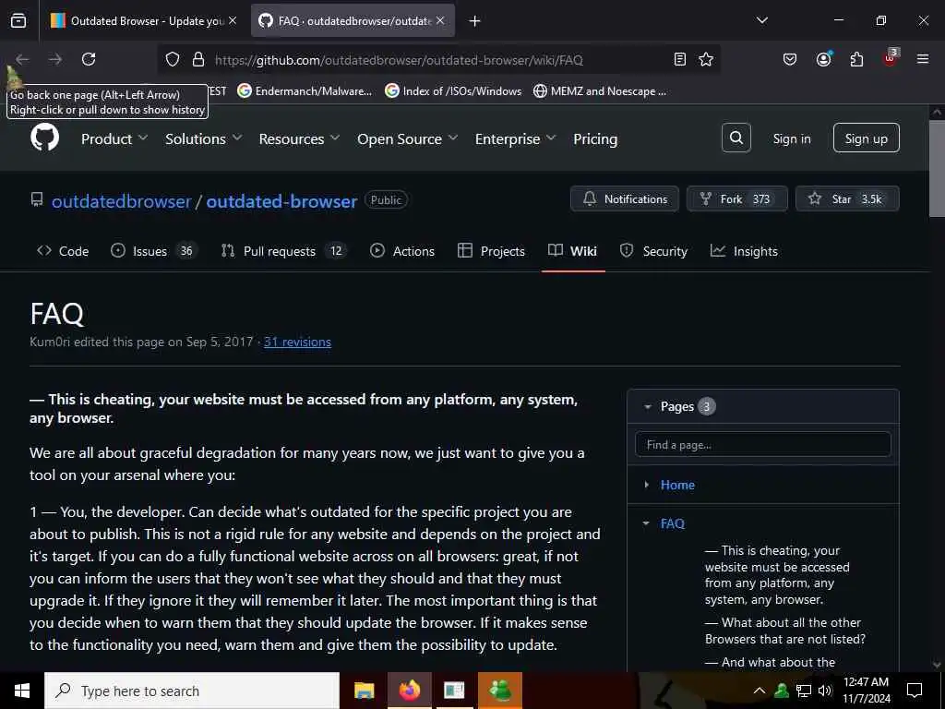Click the Firefox View icon in tab bar
The image size is (945, 709).
click(x=18, y=20)
